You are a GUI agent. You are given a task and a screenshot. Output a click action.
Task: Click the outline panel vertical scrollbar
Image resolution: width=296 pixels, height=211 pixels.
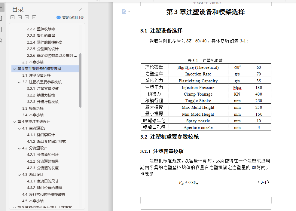coord(81,80)
